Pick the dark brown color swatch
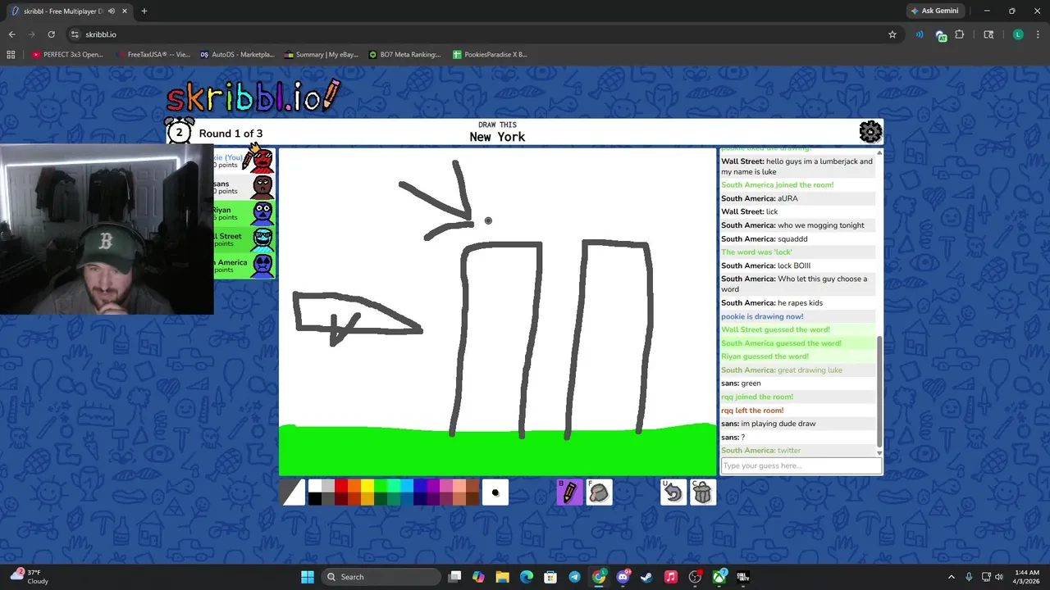 (x=472, y=499)
